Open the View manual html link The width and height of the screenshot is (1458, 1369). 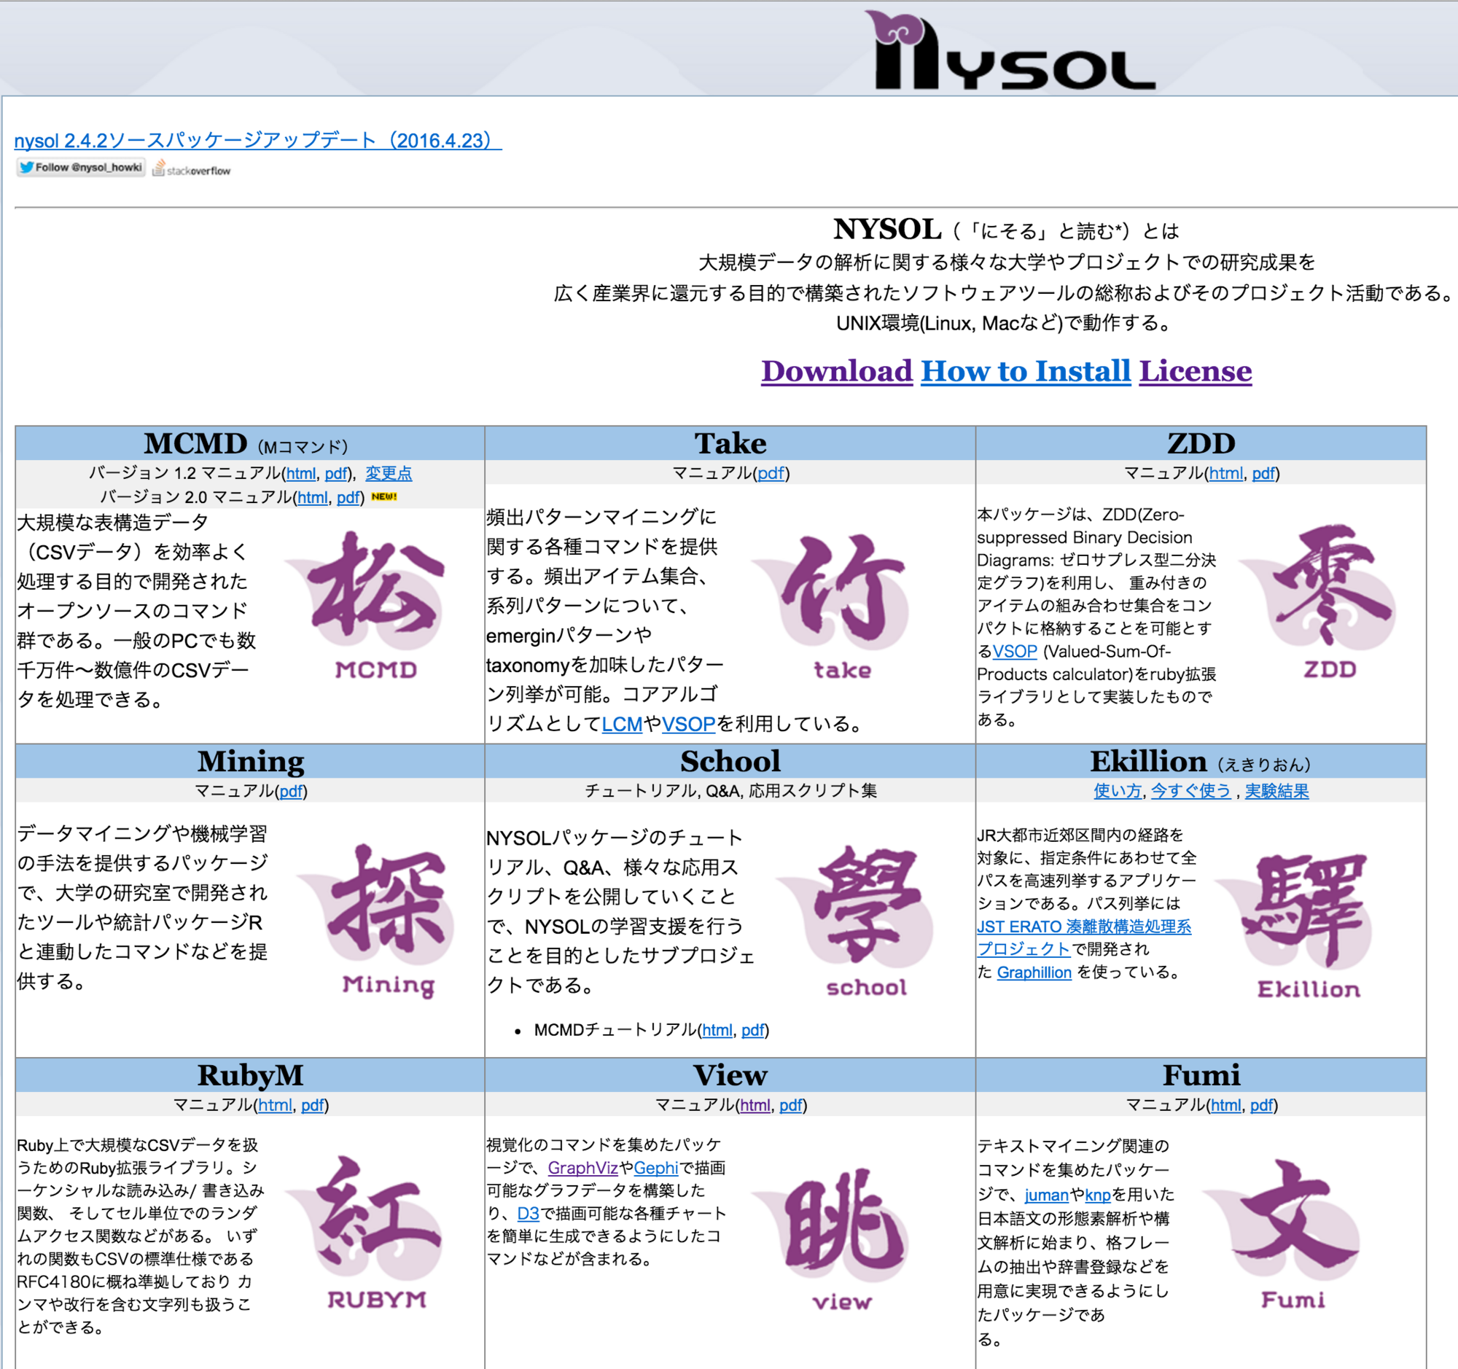[755, 1104]
